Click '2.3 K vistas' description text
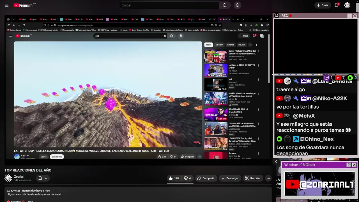359x202 pixels. [13, 190]
